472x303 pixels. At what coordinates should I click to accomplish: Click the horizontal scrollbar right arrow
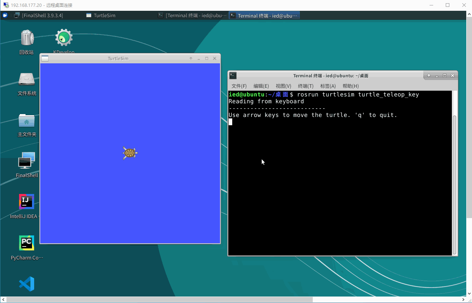[x=463, y=299]
